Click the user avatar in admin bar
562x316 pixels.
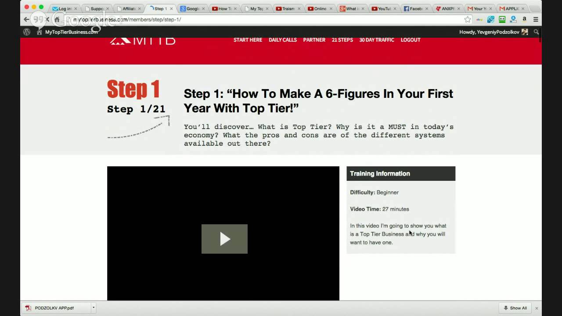click(x=525, y=32)
